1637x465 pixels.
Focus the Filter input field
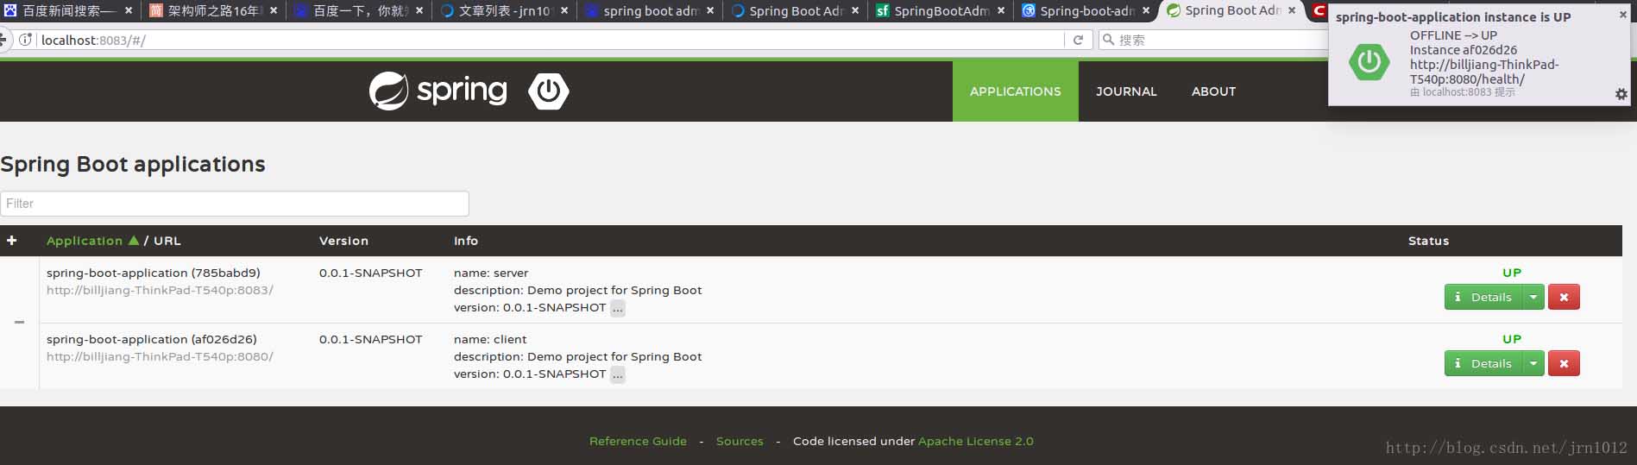(235, 204)
